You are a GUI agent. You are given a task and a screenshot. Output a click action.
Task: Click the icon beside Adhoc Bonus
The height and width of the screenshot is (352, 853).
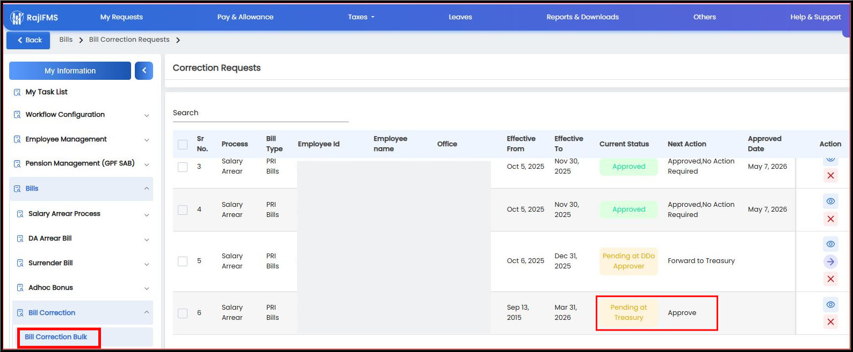point(20,288)
